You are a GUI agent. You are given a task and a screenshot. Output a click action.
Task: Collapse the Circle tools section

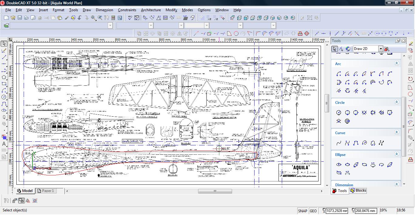396,102
